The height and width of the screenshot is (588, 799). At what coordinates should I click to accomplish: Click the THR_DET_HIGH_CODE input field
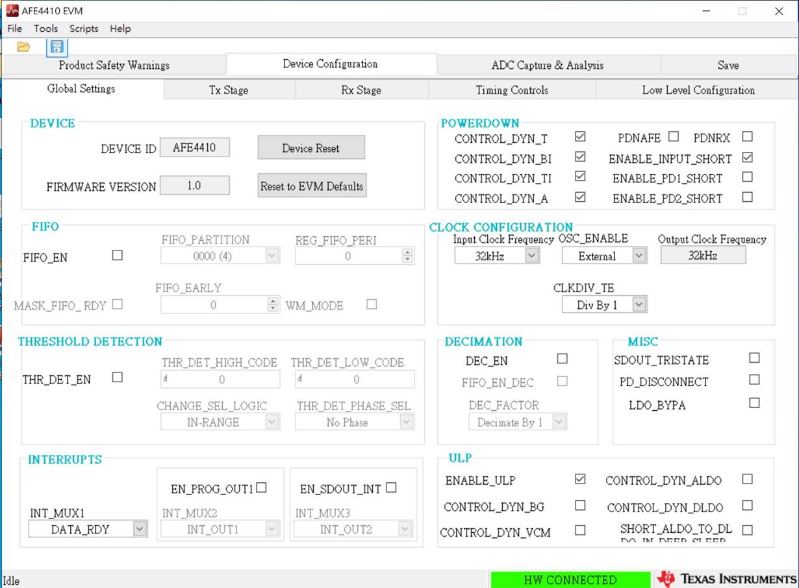coord(220,379)
